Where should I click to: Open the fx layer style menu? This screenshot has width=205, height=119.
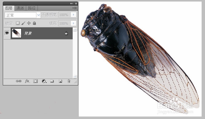pyautogui.click(x=27, y=81)
